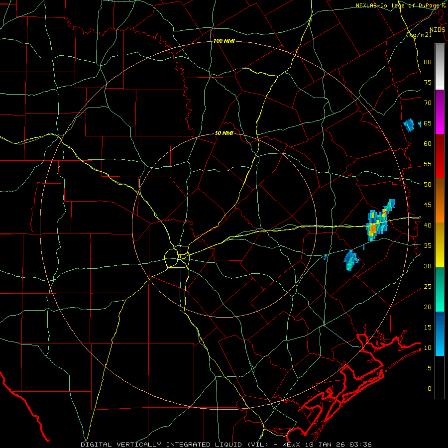Pick the white-gray top color bar segment
The width and height of the screenshot is (448, 448).
tap(440, 67)
